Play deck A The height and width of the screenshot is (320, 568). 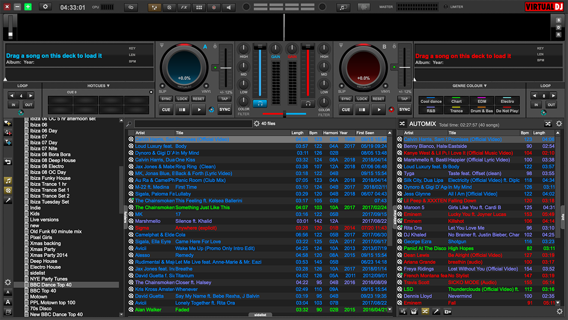click(199, 110)
